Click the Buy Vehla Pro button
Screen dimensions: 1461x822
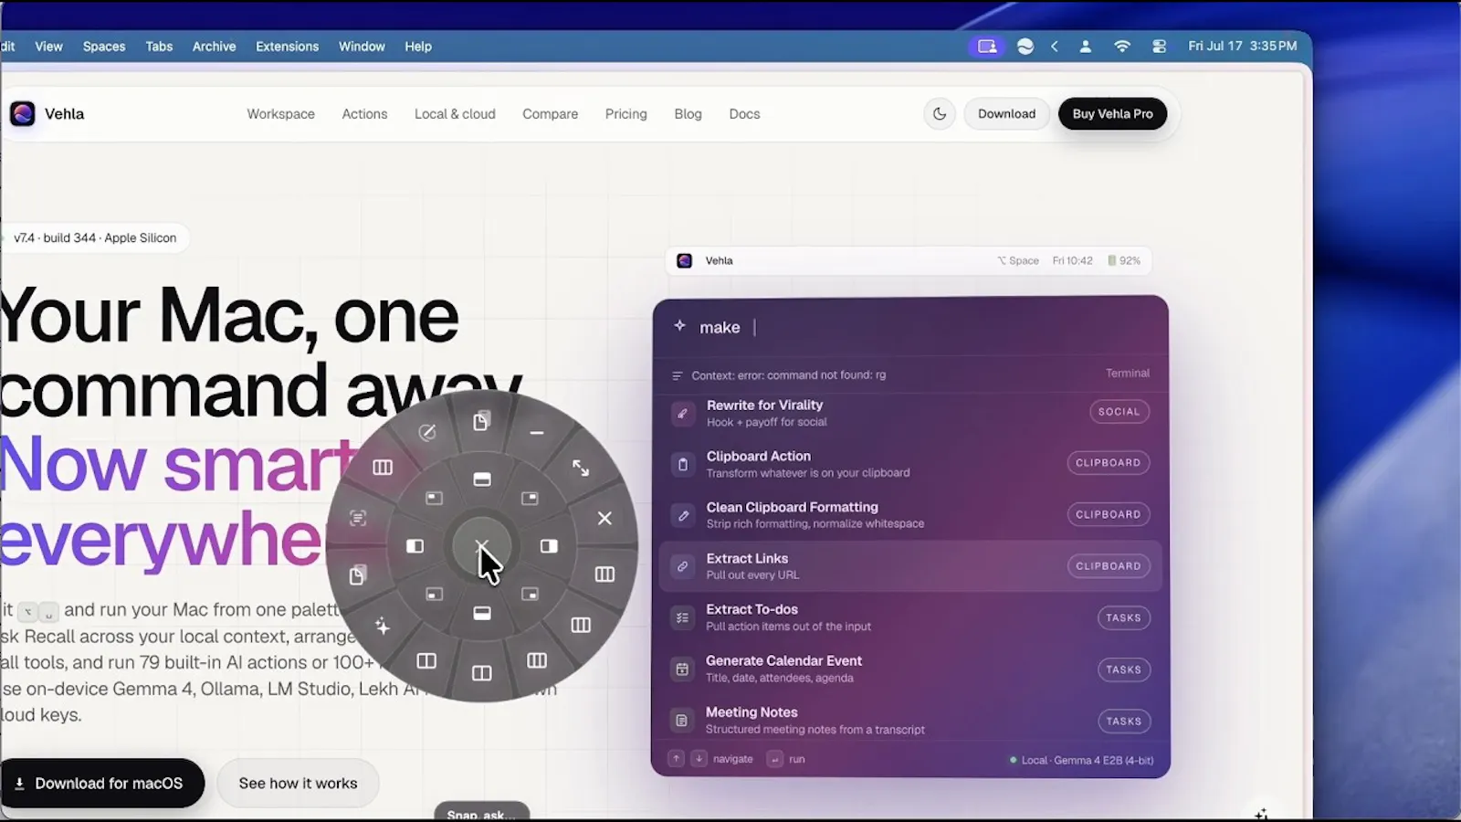coord(1112,114)
